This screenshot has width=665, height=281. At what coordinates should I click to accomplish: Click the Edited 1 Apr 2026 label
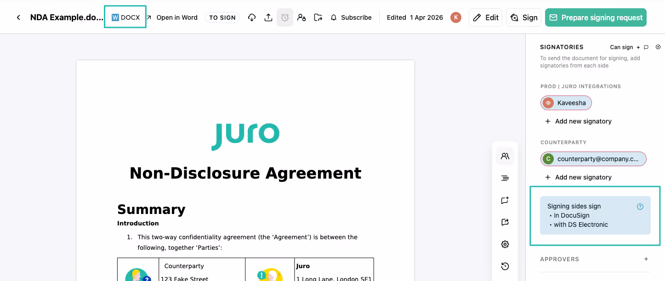click(415, 17)
